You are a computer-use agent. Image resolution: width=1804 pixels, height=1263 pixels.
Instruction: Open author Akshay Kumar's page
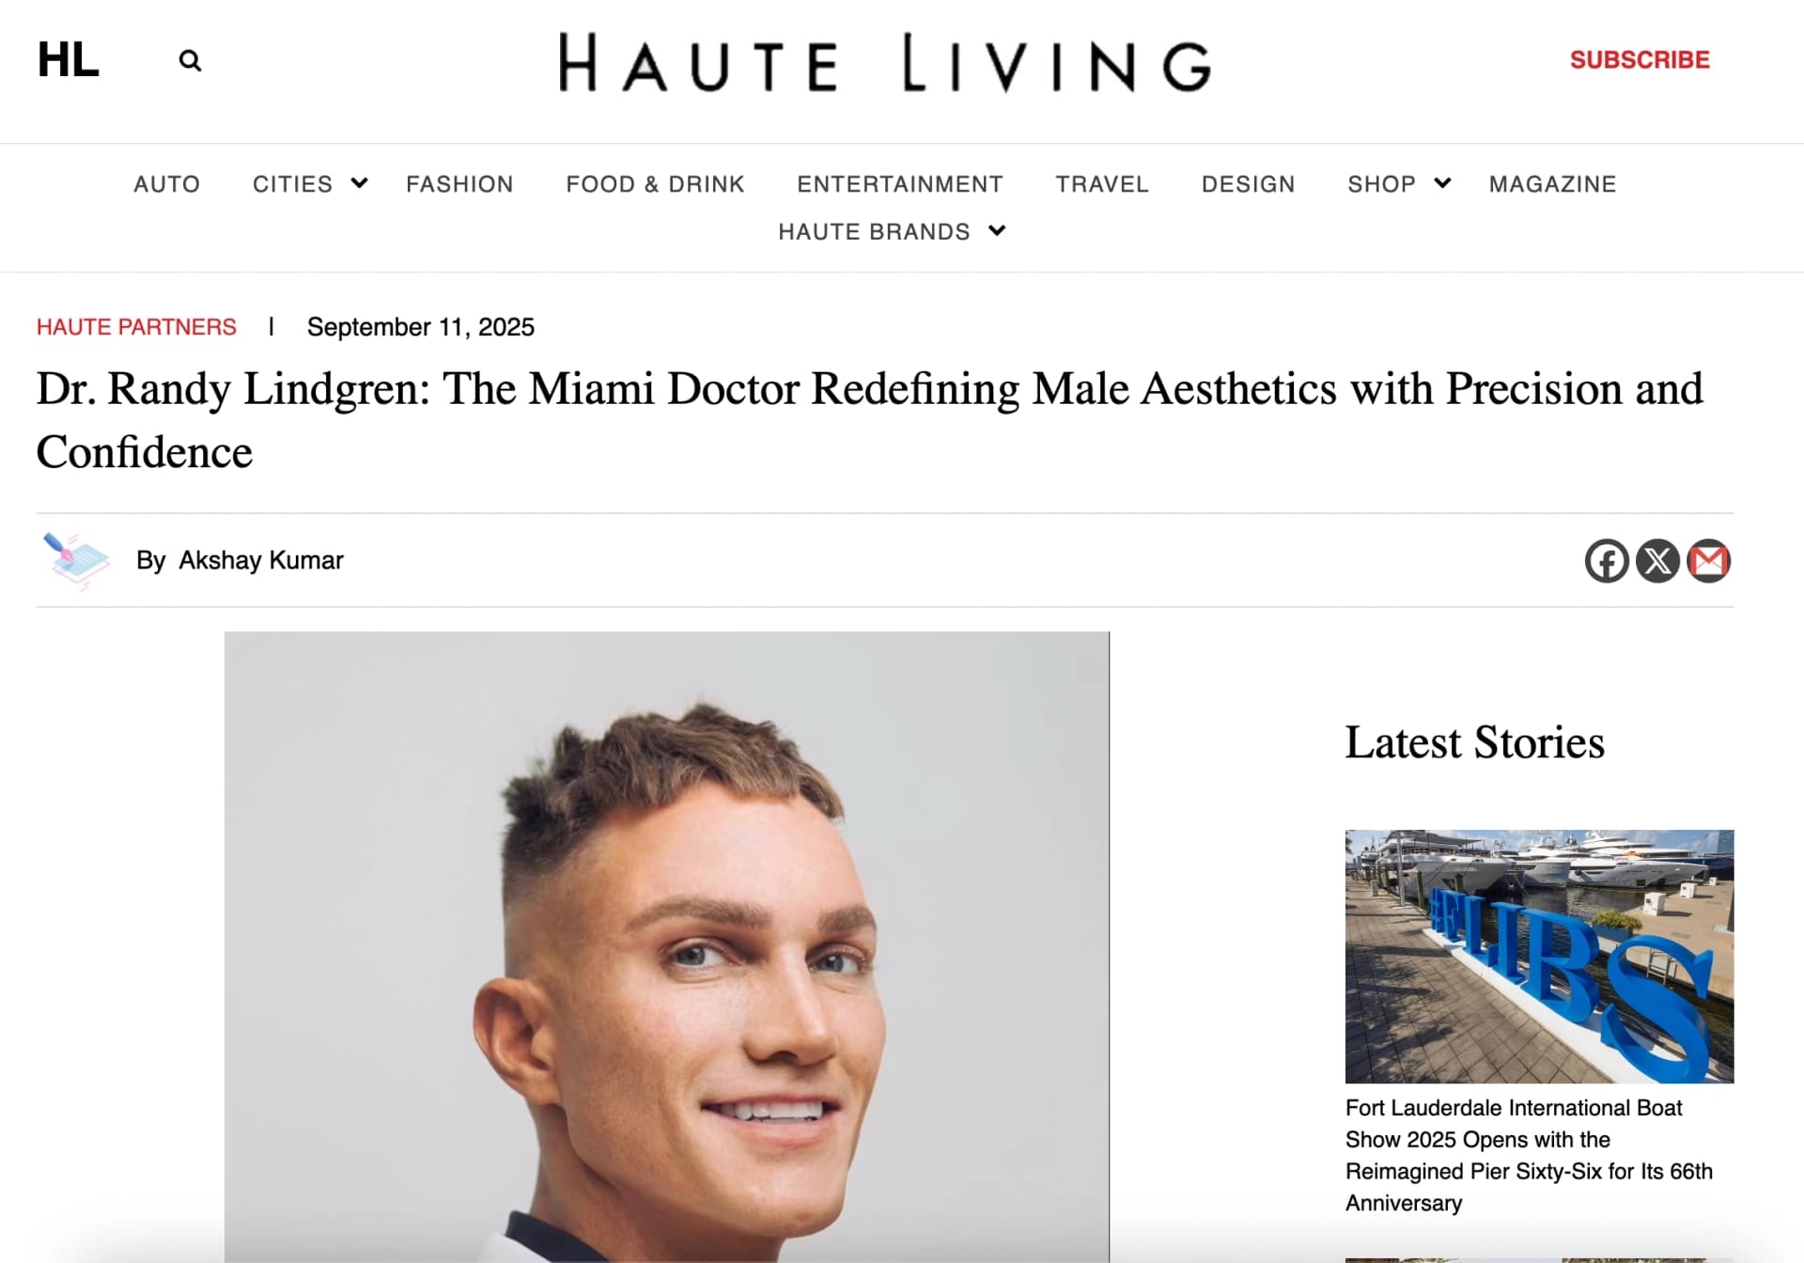pos(261,560)
